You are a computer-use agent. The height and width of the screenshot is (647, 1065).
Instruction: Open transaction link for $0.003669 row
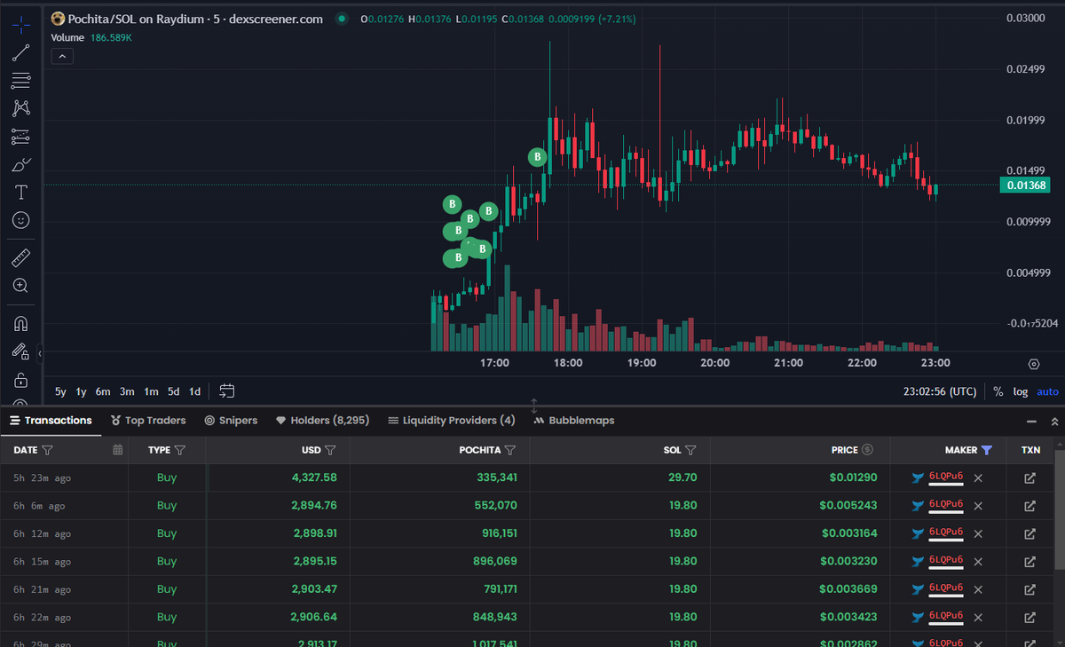tap(1030, 589)
